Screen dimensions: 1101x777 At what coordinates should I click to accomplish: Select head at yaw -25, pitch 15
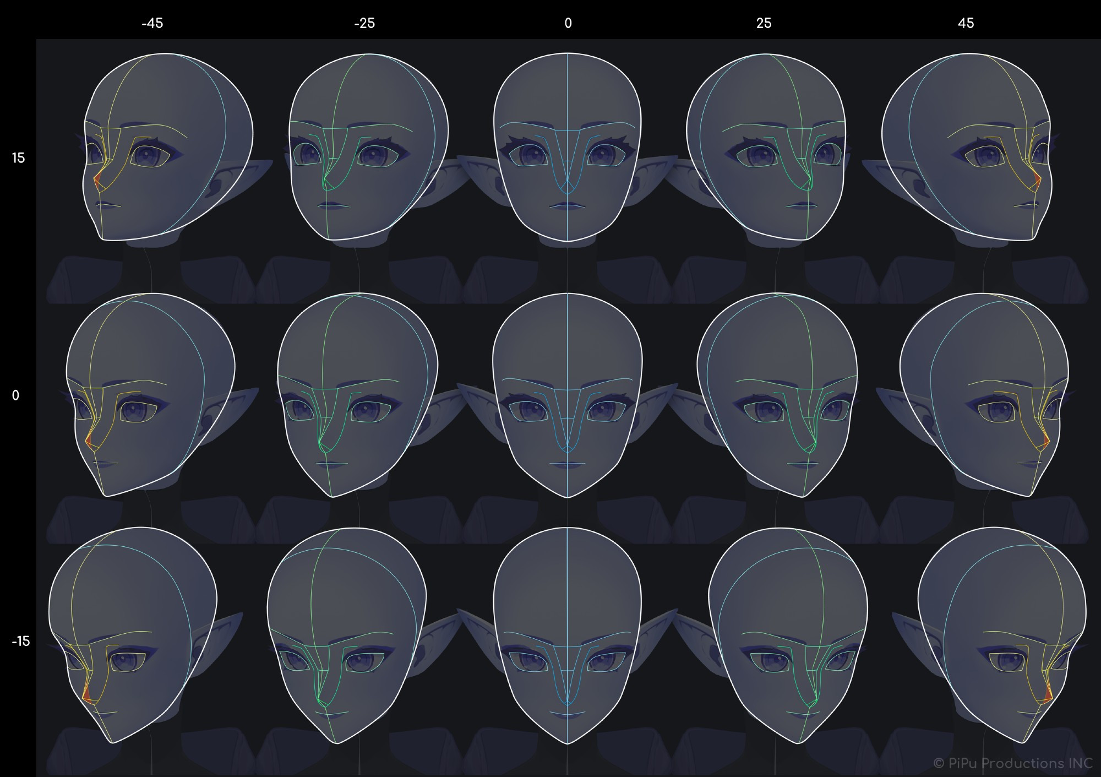(368, 147)
